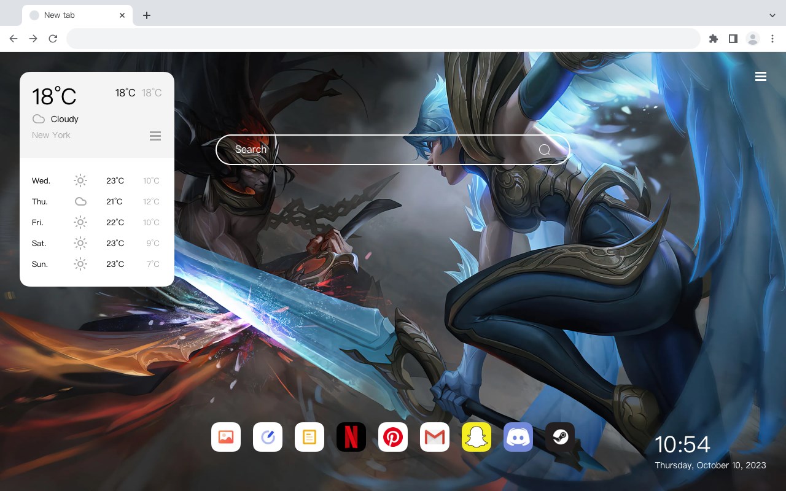
Task: Click the date Thursday, October 10, 2023
Action: (x=710, y=465)
